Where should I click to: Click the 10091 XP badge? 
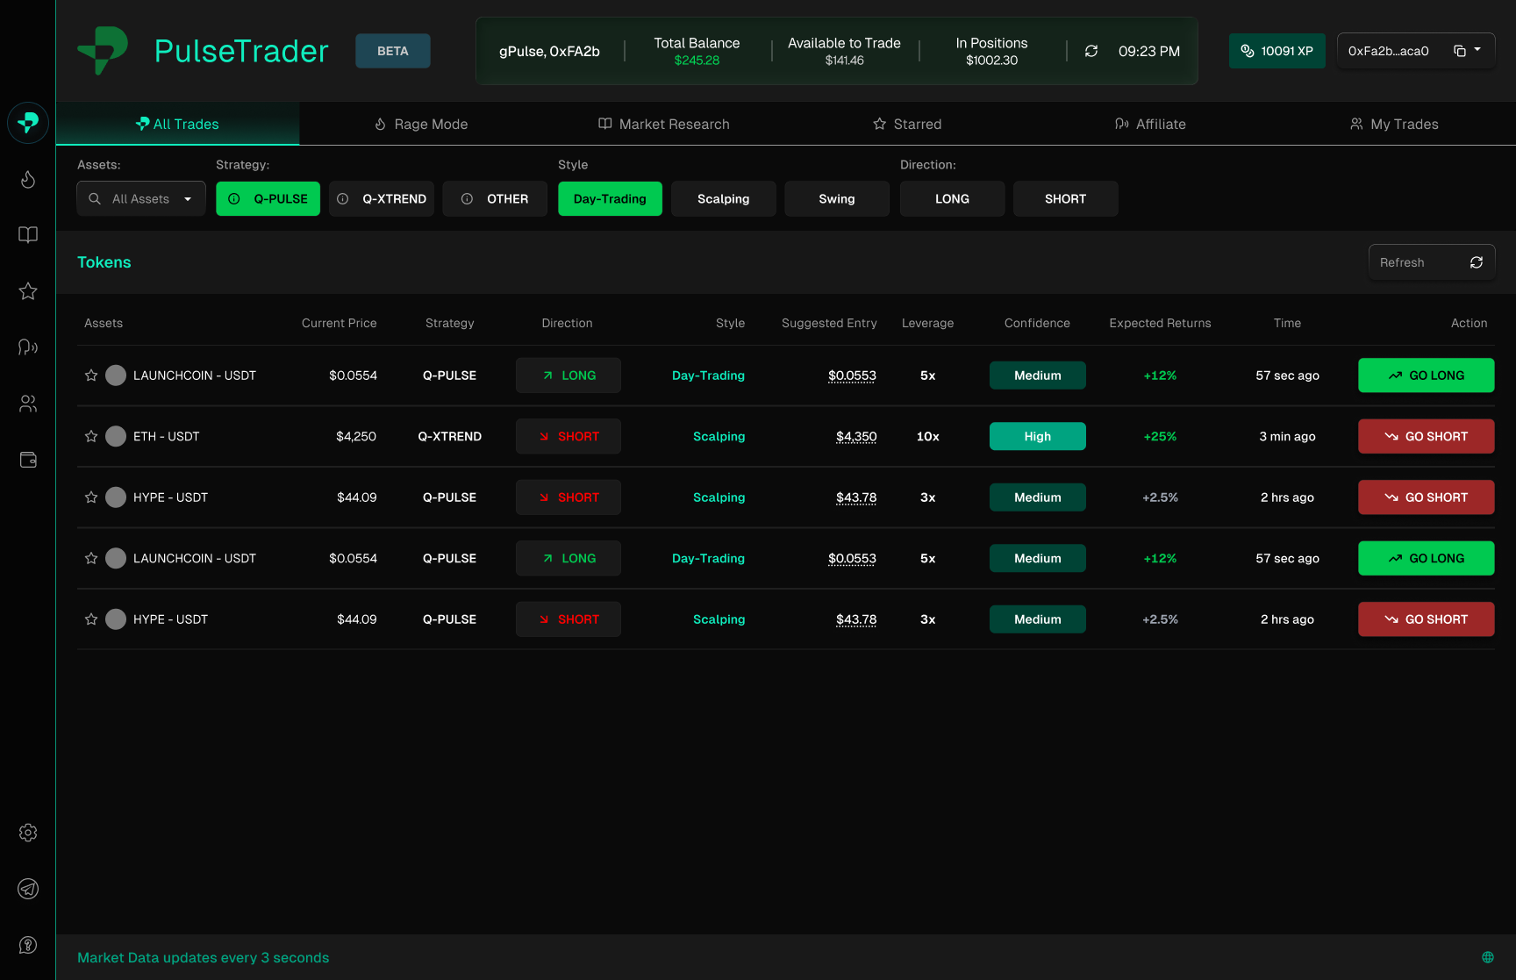[x=1276, y=51]
